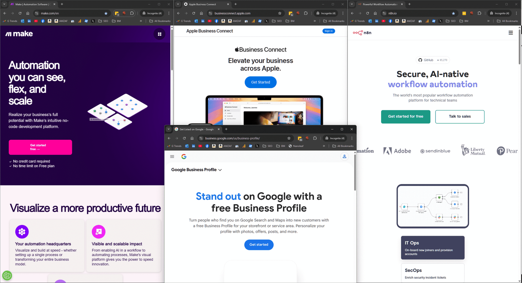Click Incognito (4) indicator in Apple window
Viewport: 522px width, 283px height.
(326, 13)
